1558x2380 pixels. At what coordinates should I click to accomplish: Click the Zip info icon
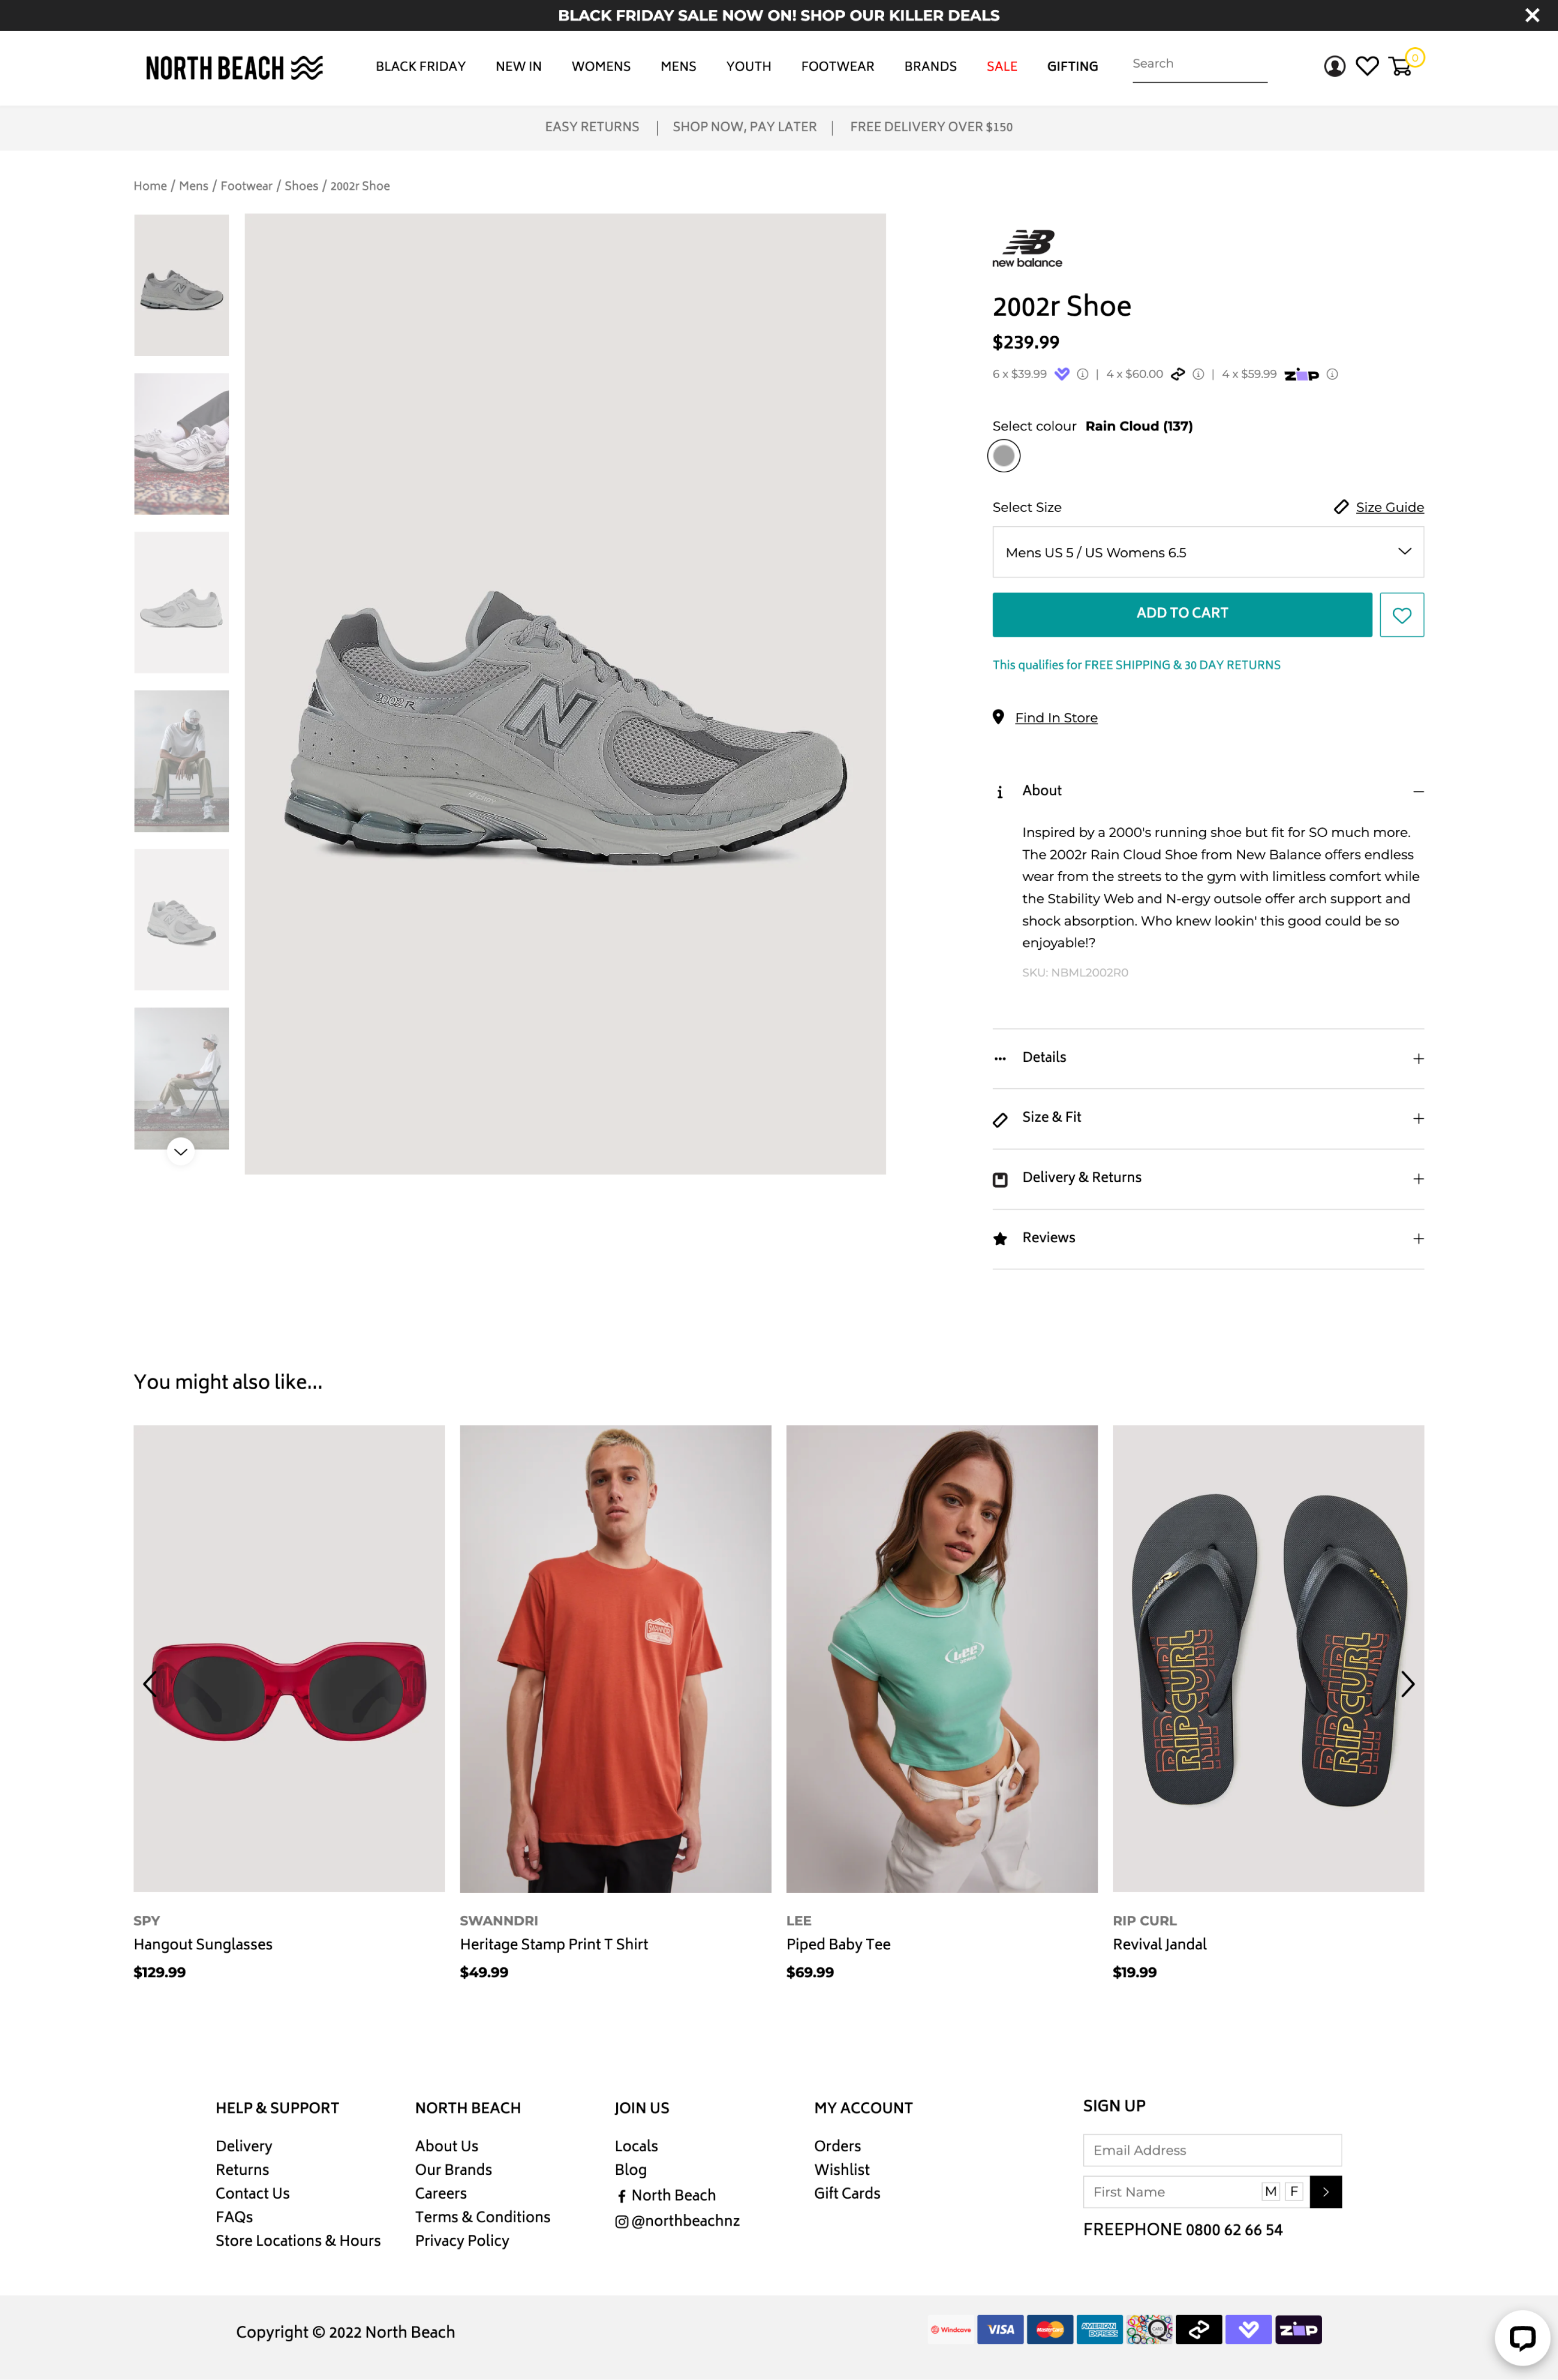coord(1332,374)
